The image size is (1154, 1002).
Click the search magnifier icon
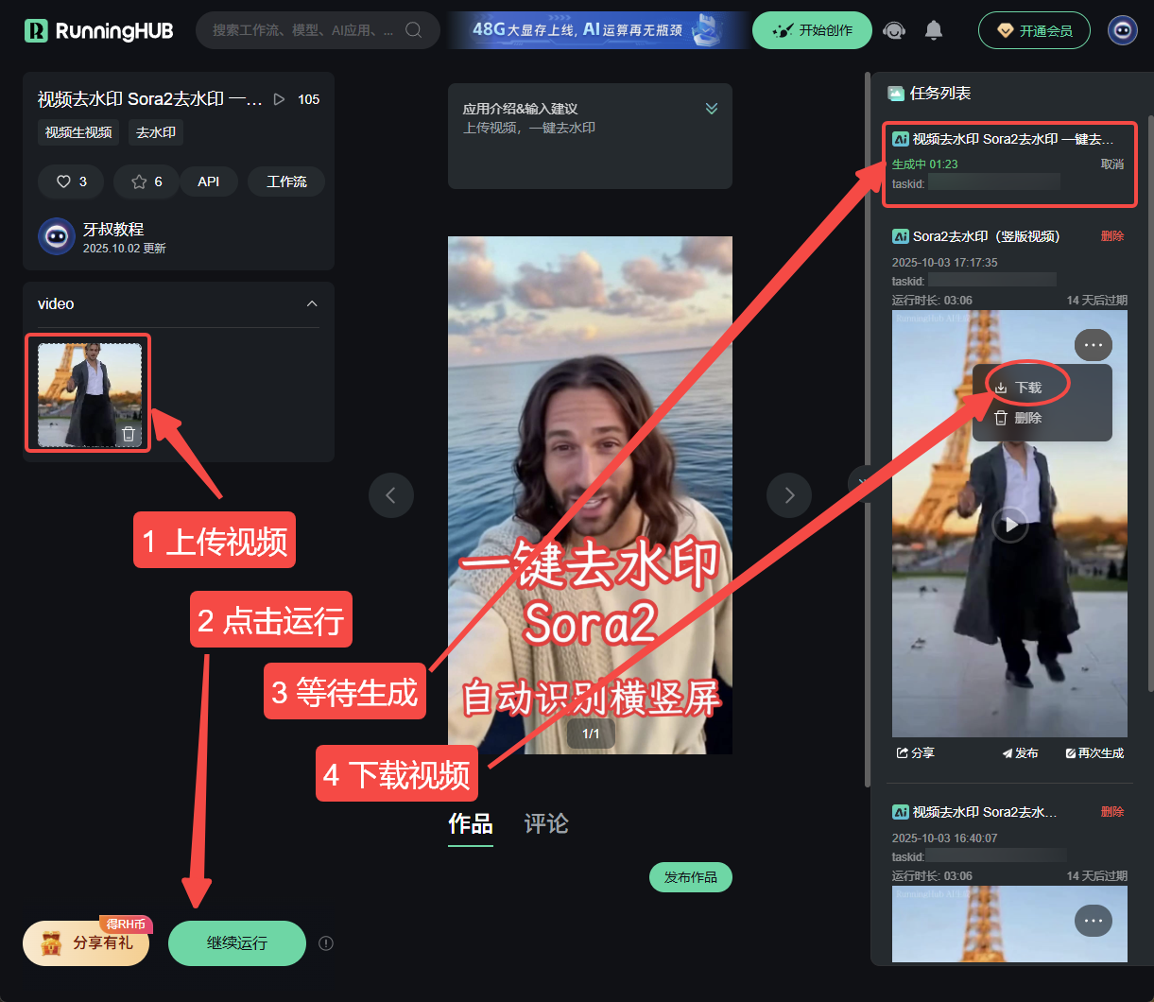click(413, 30)
